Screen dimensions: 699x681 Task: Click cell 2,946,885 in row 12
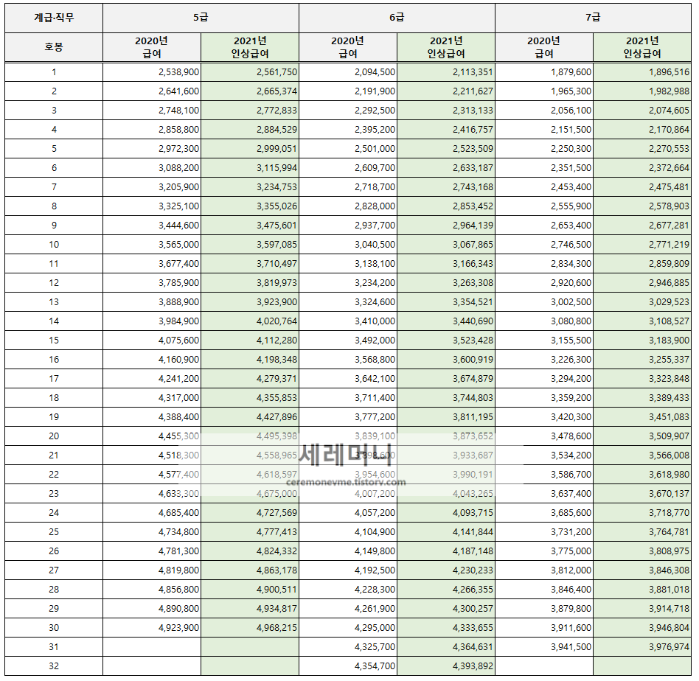pos(642,283)
